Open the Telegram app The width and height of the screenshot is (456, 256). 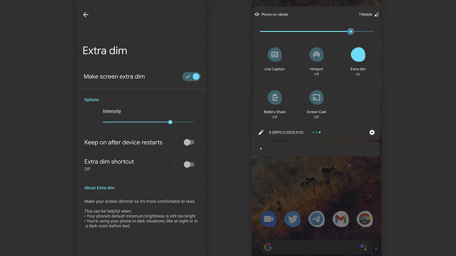(317, 219)
